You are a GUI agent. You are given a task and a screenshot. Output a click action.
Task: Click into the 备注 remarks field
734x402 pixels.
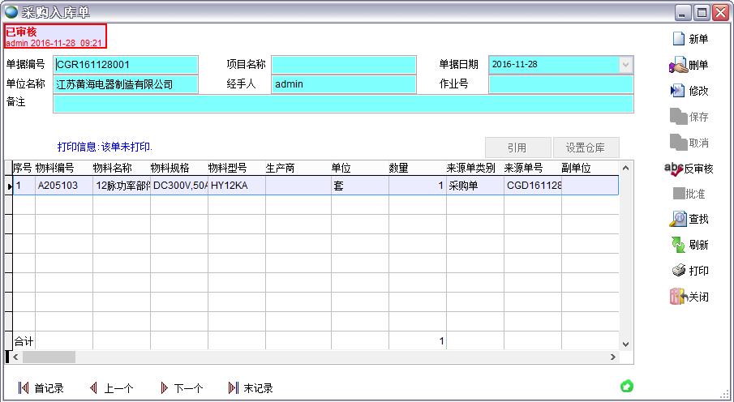342,103
